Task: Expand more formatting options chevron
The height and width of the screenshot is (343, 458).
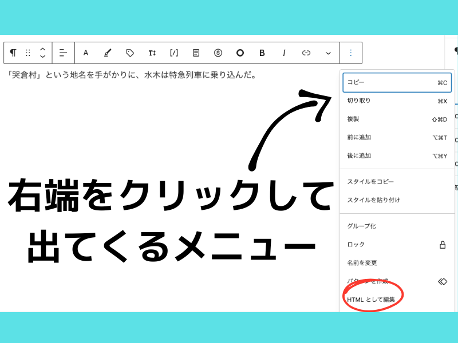Action: (x=328, y=53)
